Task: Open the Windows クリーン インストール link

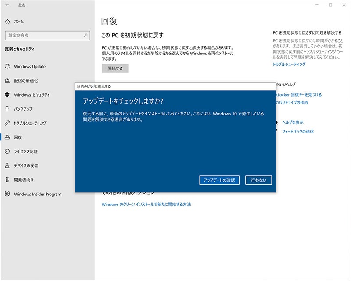Action: [x=146, y=205]
